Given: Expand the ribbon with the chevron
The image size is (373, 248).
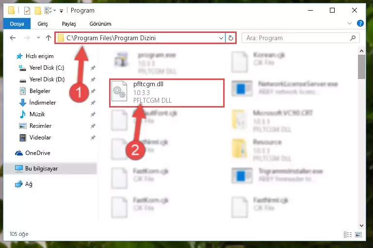Looking at the screenshot, I should pyautogui.click(x=349, y=23).
